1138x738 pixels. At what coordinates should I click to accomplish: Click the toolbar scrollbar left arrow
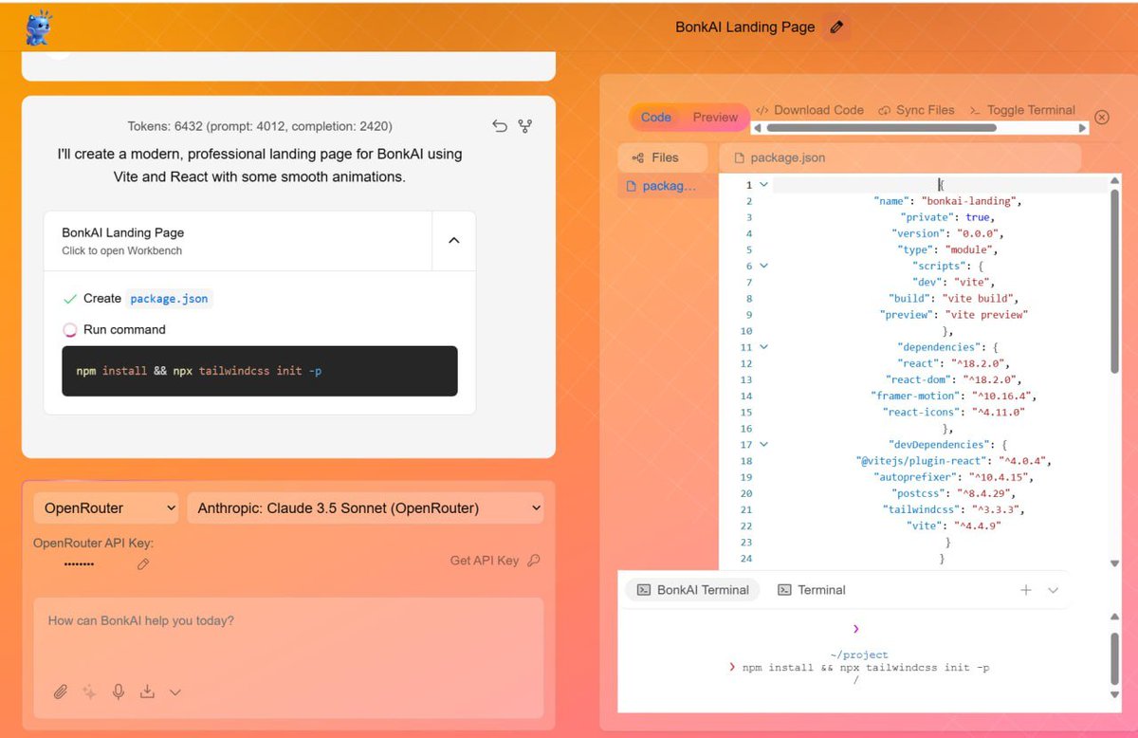[x=757, y=128]
